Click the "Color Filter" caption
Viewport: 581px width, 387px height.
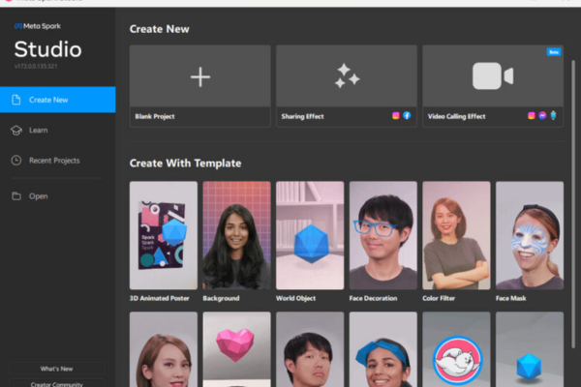pyautogui.click(x=439, y=298)
